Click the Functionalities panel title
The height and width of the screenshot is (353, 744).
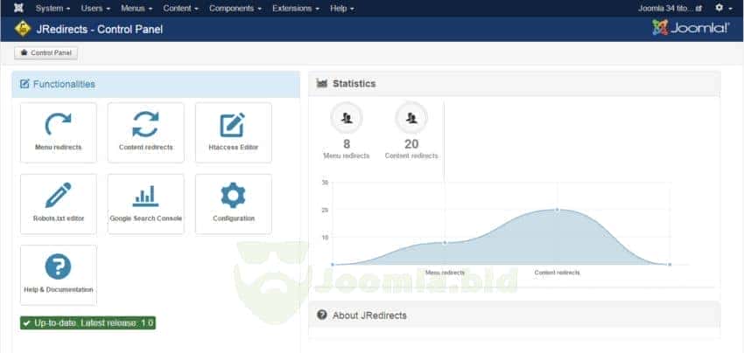(64, 85)
